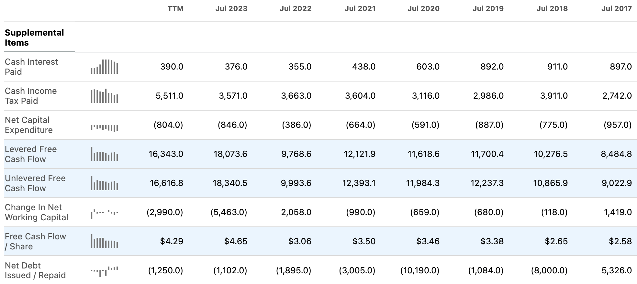The image size is (637, 284).
Task: Select Jul 2023 Free Cash Flow / Share $4.65
Action: pyautogui.click(x=236, y=241)
